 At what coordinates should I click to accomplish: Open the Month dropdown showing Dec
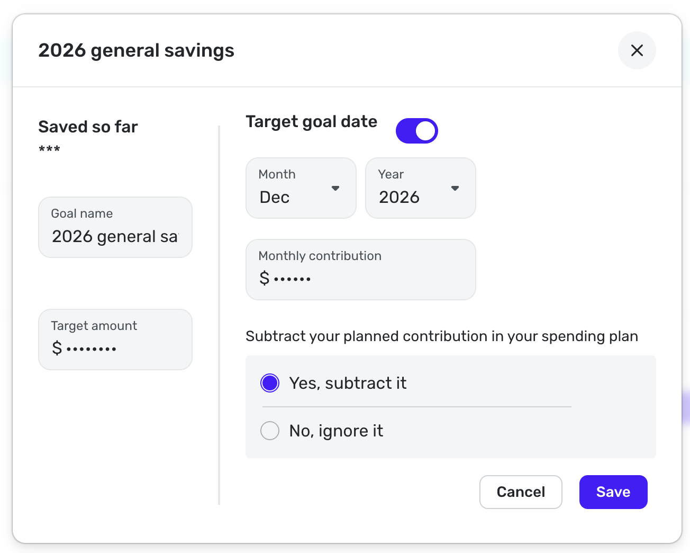tap(301, 188)
